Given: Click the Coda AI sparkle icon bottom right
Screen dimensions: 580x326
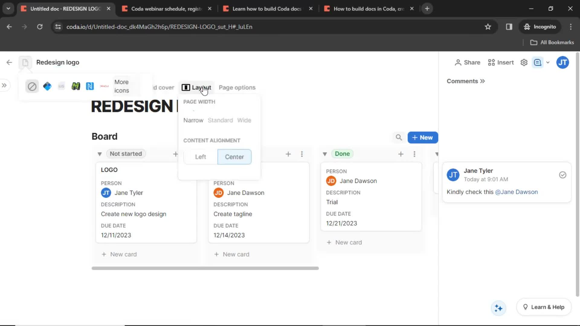Looking at the screenshot, I should (x=499, y=307).
